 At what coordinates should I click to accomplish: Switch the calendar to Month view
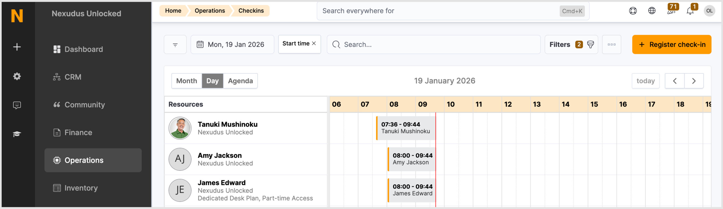point(187,81)
